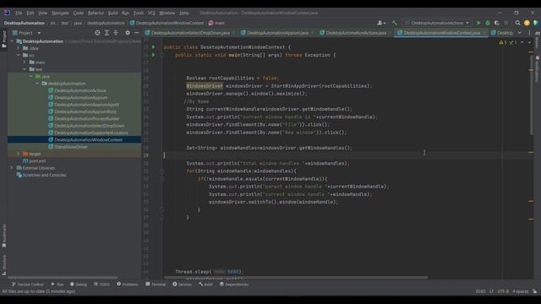Screen dimensions: 541x304
Task: Expand the target folder
Action: 19,154
